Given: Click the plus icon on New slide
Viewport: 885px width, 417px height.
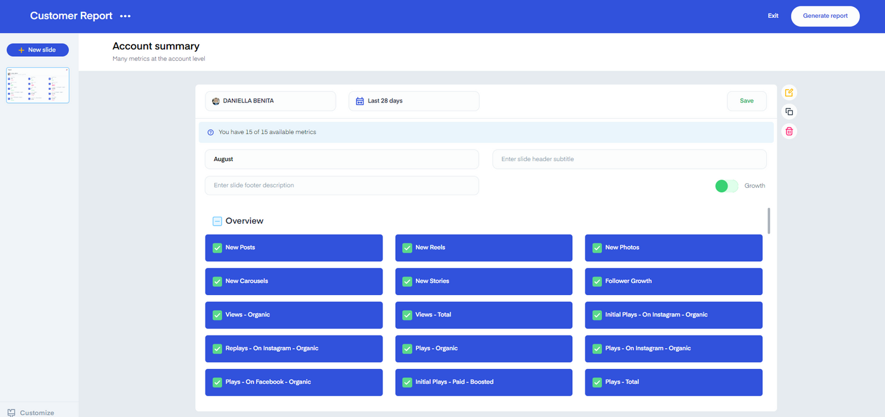Looking at the screenshot, I should (21, 50).
